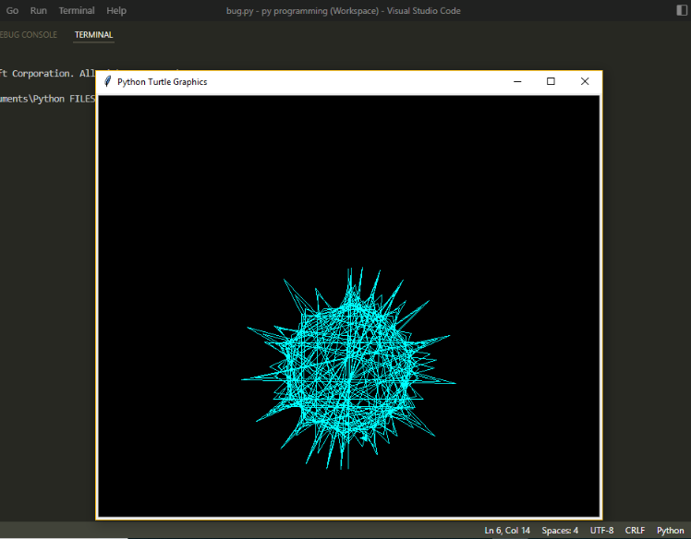Image resolution: width=691 pixels, height=539 pixels.
Task: Click the Python Turtle Graphics feather icon
Action: (108, 82)
